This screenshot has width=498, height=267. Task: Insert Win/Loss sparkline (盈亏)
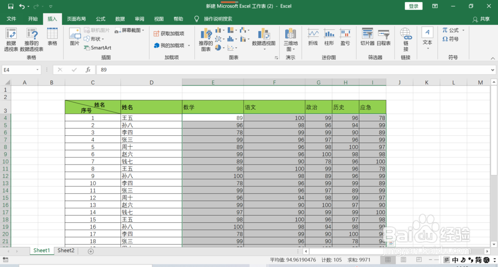click(x=345, y=37)
